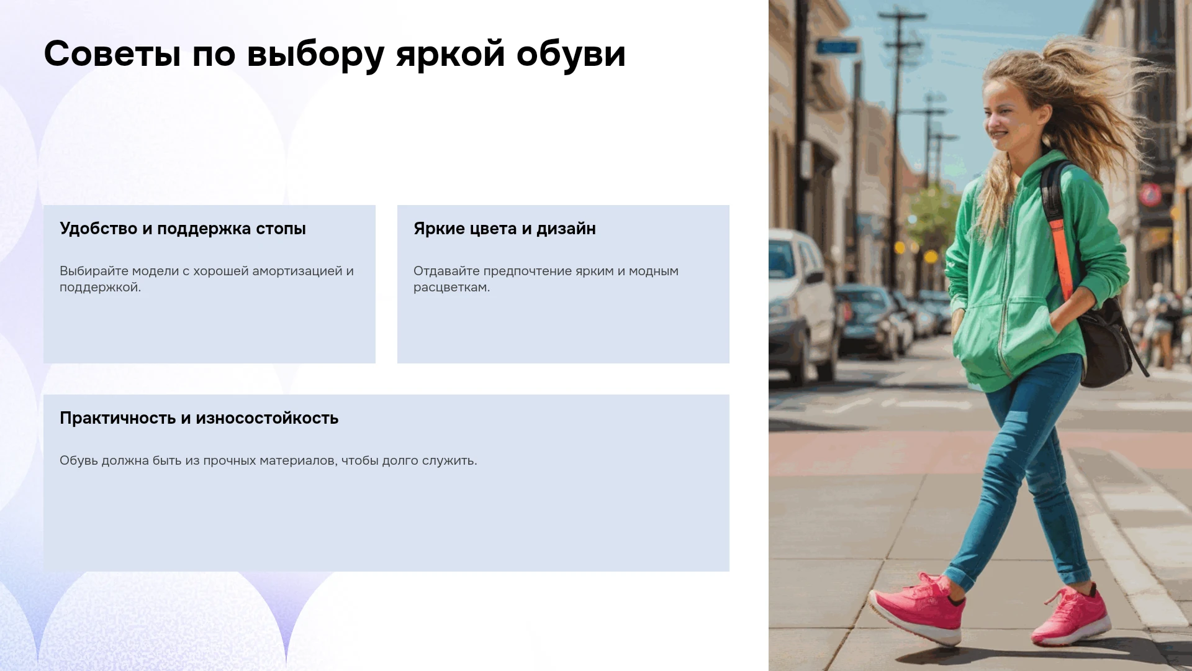Click empty area of comfort card
1192x671 pixels.
(x=209, y=329)
